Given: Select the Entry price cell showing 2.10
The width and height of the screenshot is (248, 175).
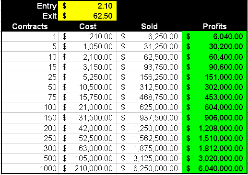Looking at the screenshot, I should 87,6.
